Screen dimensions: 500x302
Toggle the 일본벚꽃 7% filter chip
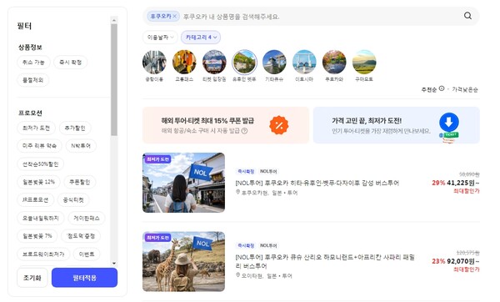37,236
